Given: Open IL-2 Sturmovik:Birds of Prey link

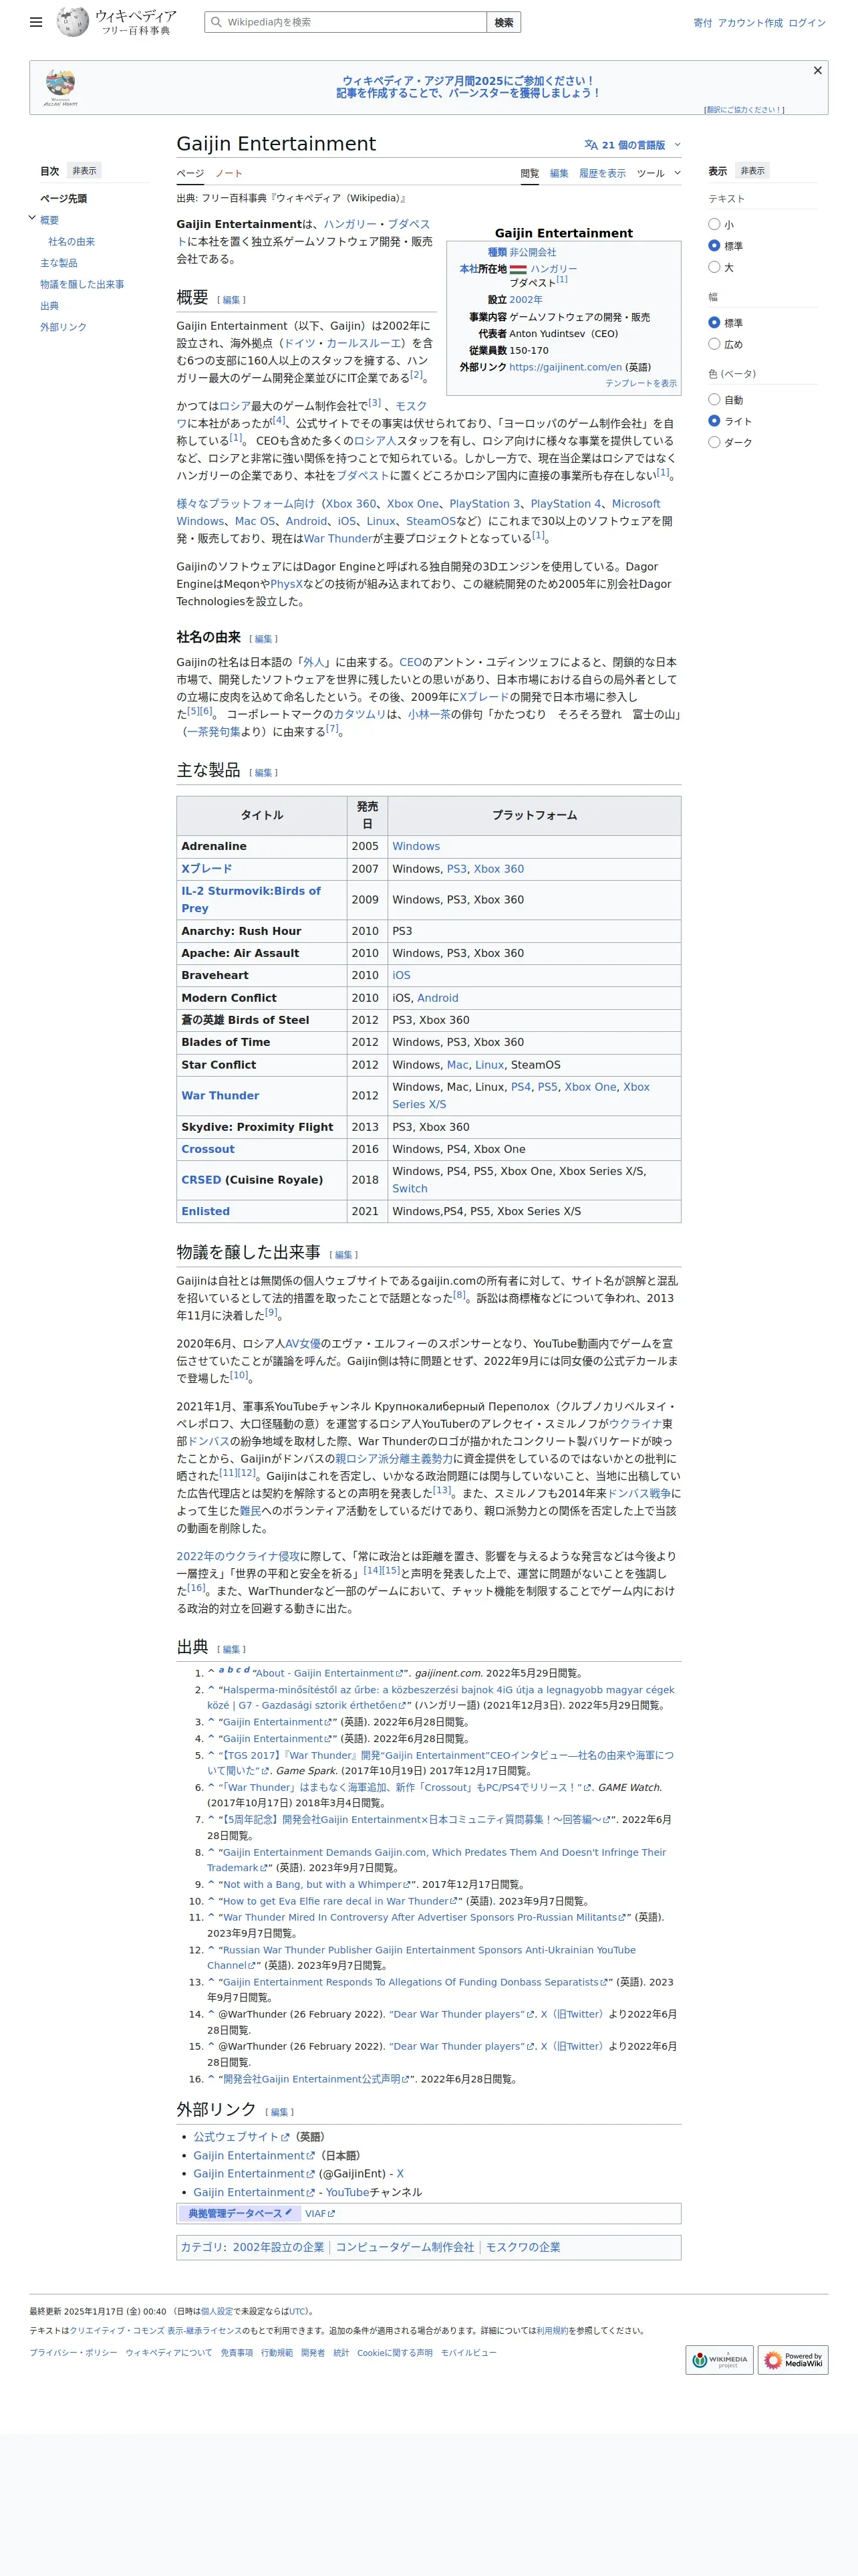Looking at the screenshot, I should tap(251, 899).
